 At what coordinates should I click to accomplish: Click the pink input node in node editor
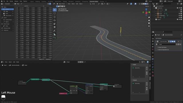(x=63, y=94)
